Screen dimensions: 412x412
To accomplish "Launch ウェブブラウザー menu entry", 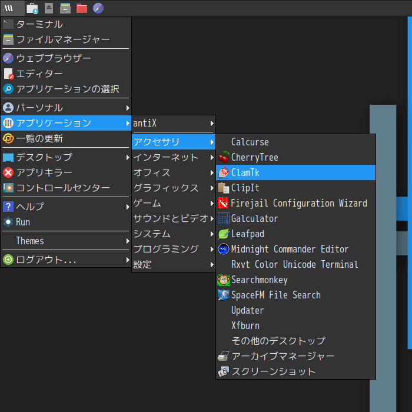I will (66, 58).
